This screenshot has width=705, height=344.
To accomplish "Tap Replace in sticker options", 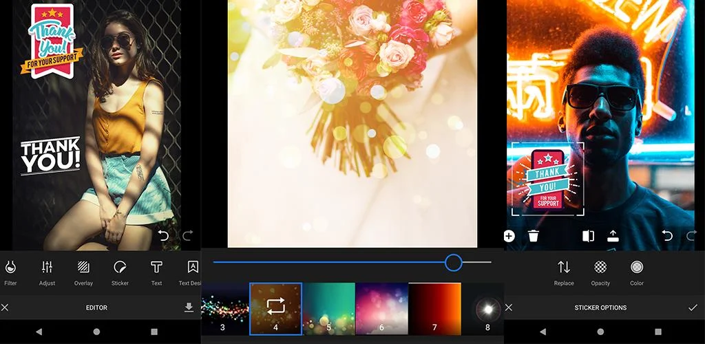I will click(564, 272).
